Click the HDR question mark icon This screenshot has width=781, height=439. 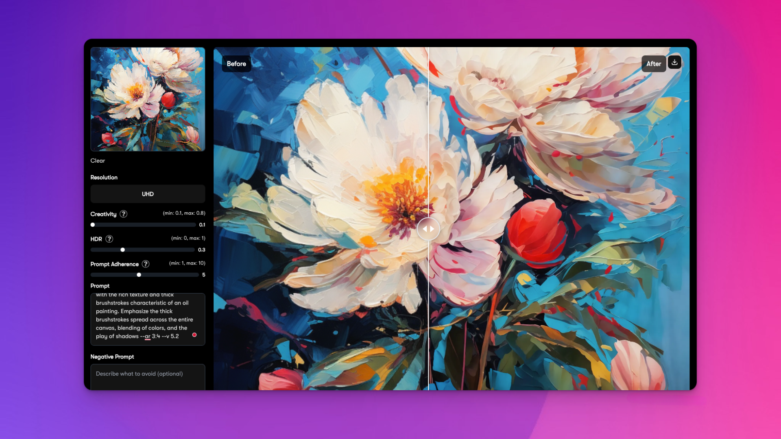coord(109,239)
